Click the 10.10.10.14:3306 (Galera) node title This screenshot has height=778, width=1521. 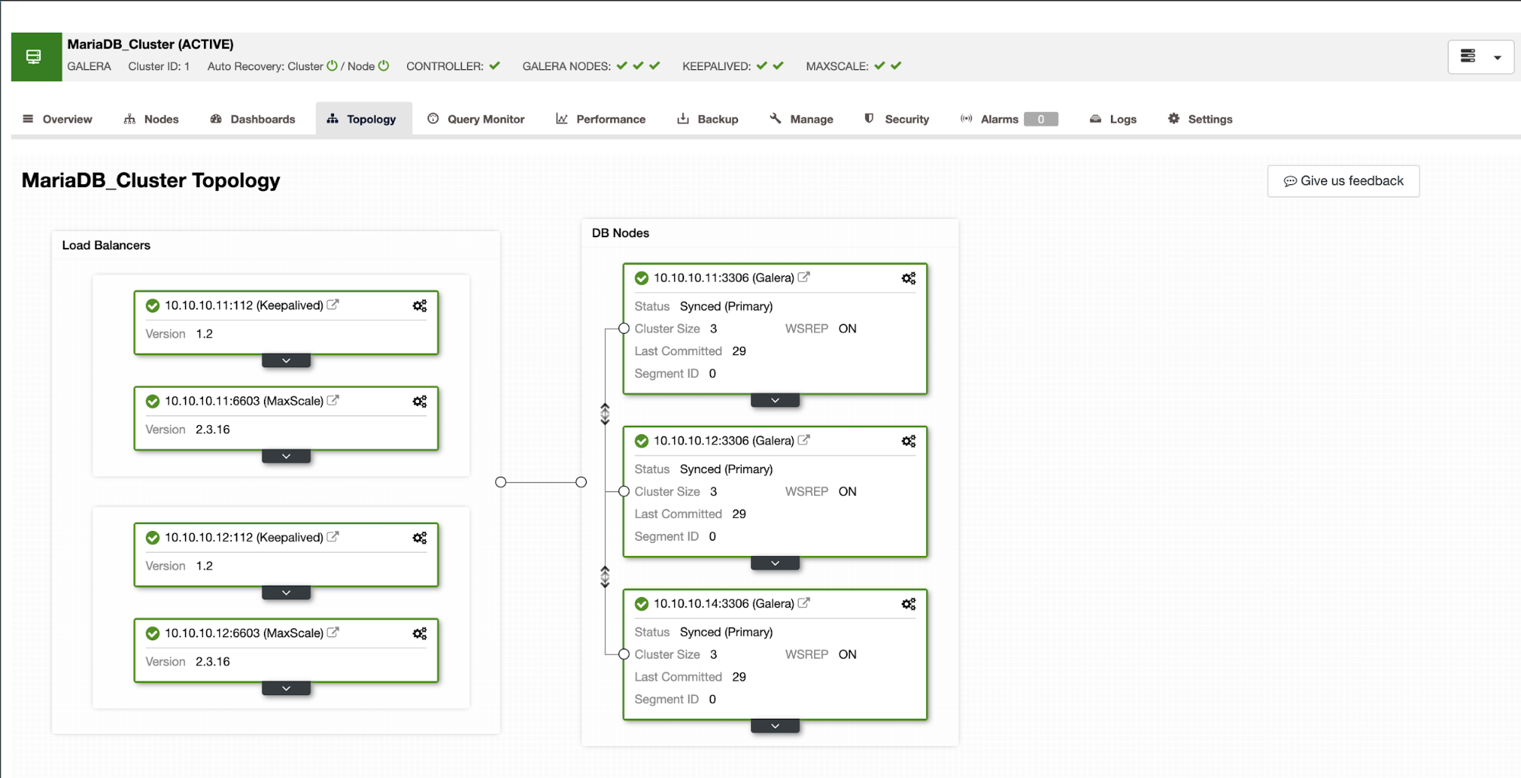pyautogui.click(x=724, y=604)
